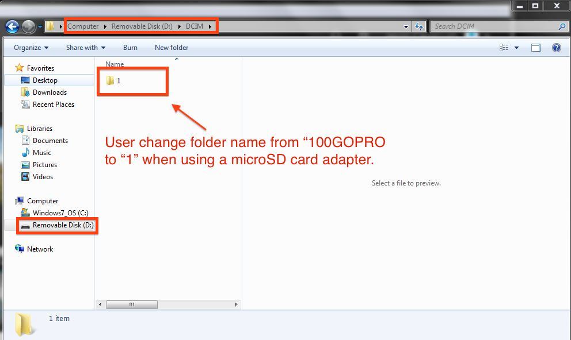Click the horizontal scrollbar thumb

coord(131,304)
